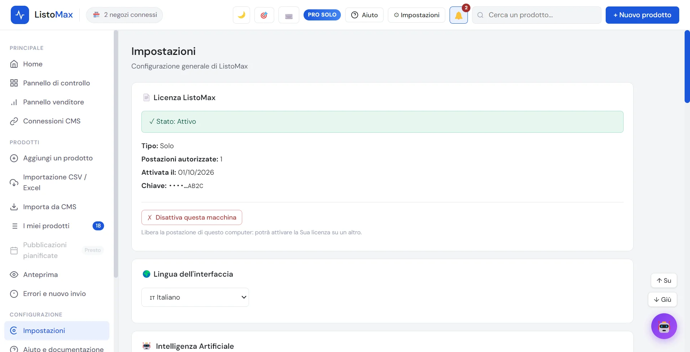690x352 pixels.
Task: Click the Errori e nuovo invio alert icon
Action: (x=14, y=294)
